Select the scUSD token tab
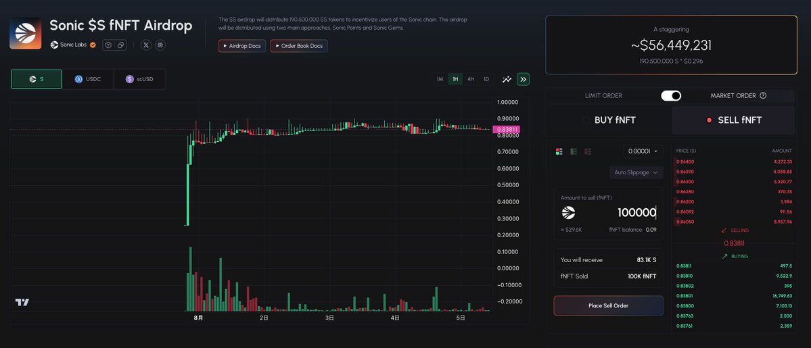The height and width of the screenshot is (348, 811). (x=139, y=79)
